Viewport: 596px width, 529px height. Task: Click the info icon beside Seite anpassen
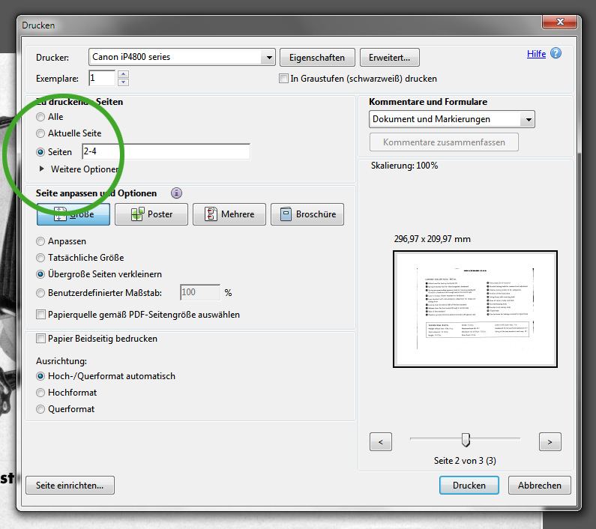[177, 193]
